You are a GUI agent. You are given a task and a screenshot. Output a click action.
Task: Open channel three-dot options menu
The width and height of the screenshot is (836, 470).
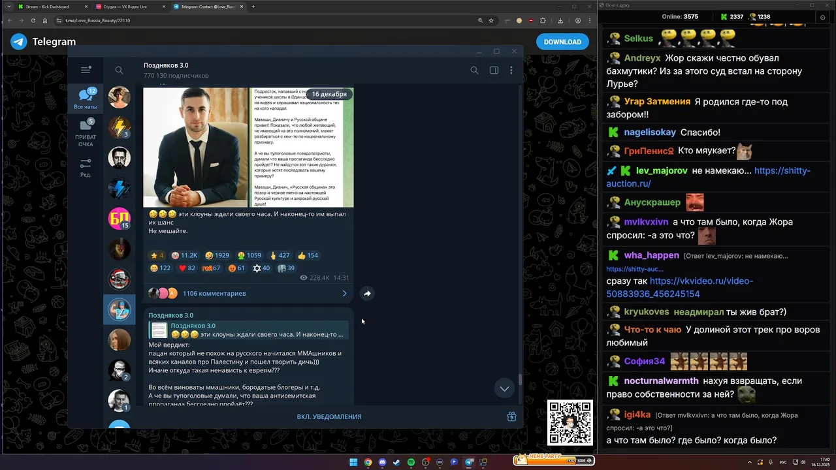point(511,70)
